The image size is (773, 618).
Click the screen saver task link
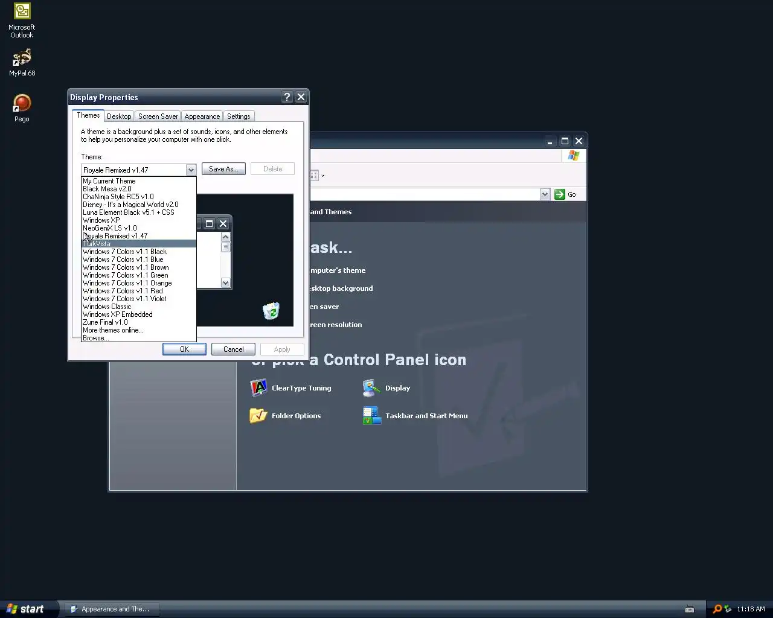pyautogui.click(x=324, y=307)
